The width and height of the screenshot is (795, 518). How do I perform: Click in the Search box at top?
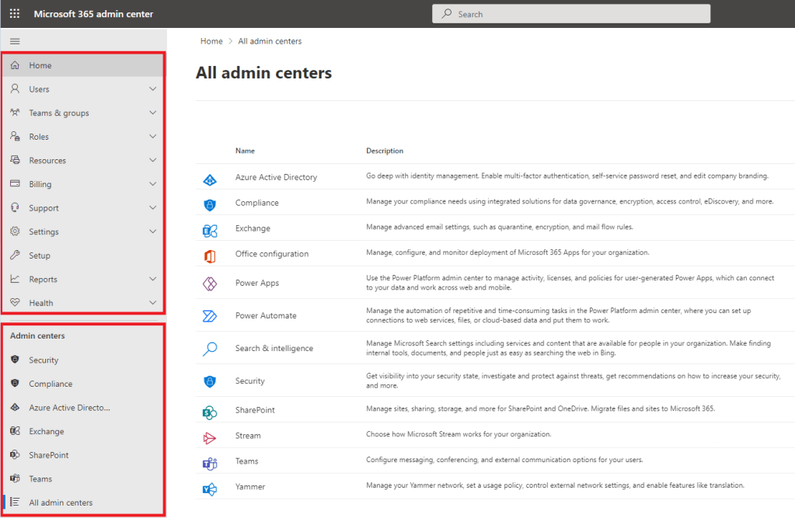tap(571, 14)
